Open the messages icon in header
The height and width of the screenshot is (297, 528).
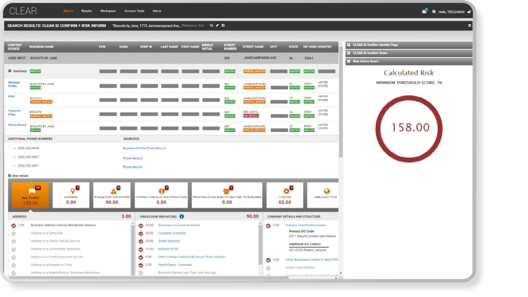(425, 12)
